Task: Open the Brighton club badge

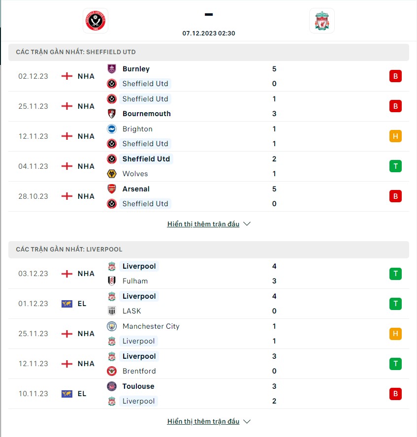Action: coord(111,129)
